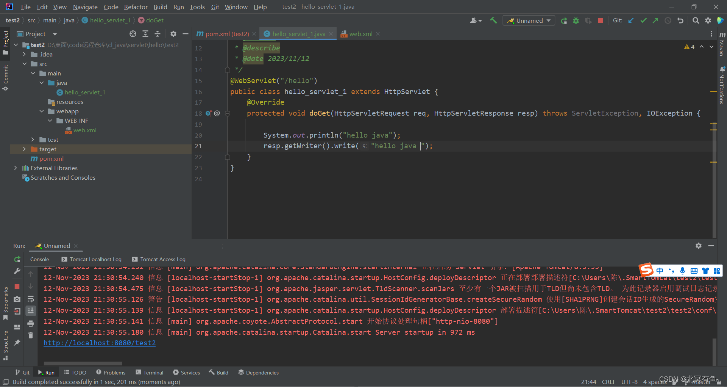Open Search Everywhere magnifier

pyautogui.click(x=696, y=20)
